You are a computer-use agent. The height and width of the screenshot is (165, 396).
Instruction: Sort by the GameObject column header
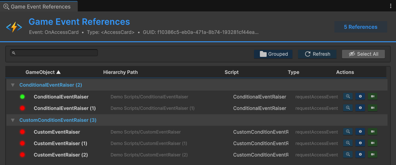43,72
